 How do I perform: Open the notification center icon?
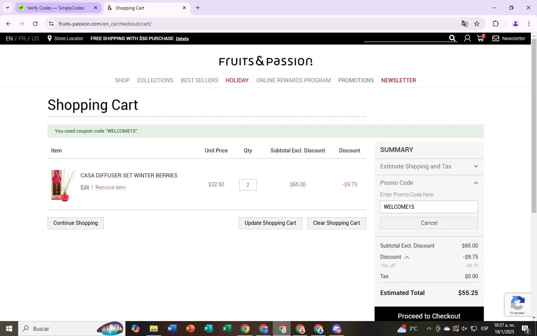pos(526,329)
